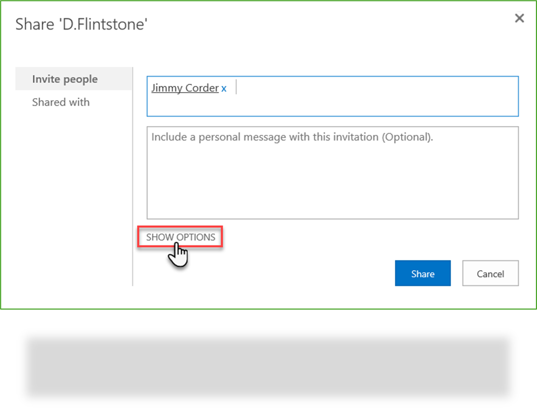Select the Share 'D.Flintstone' dialog title
537x411 pixels.
click(x=82, y=24)
